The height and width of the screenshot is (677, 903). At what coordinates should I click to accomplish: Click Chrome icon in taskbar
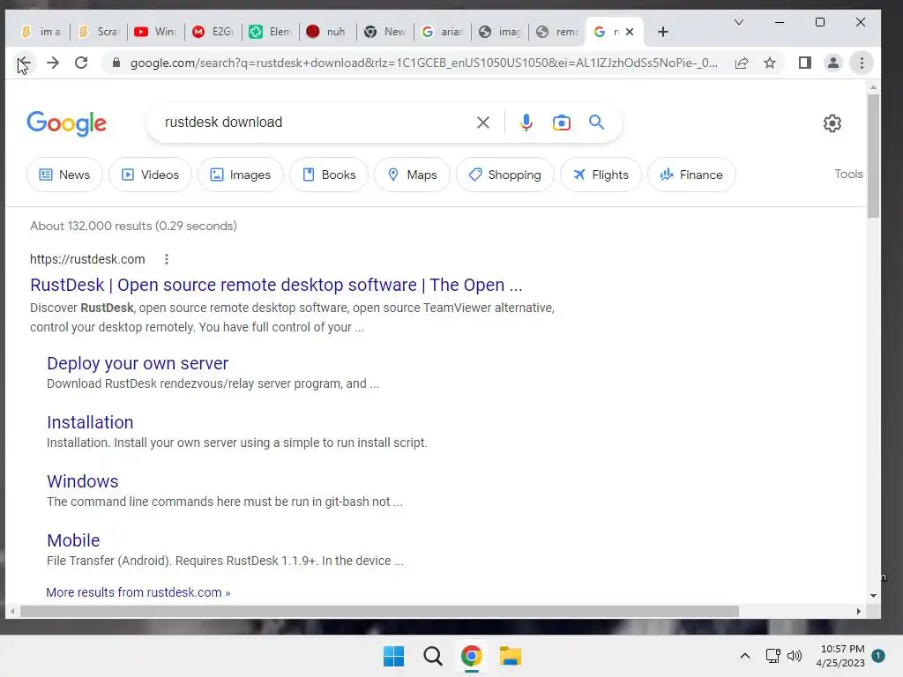471,656
